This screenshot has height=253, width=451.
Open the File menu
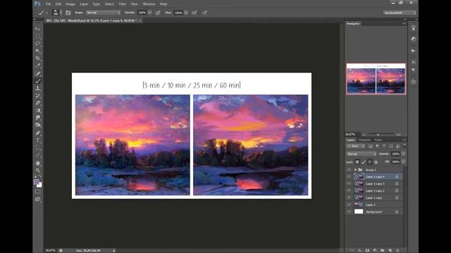(48, 4)
